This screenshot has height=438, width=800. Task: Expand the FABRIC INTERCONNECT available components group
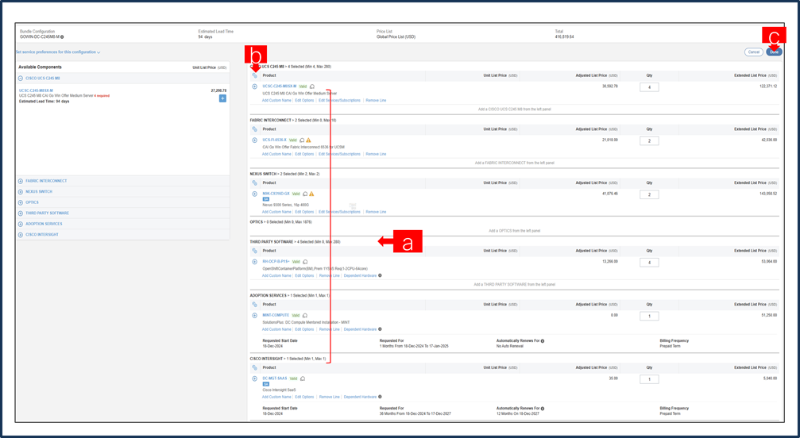click(x=21, y=181)
